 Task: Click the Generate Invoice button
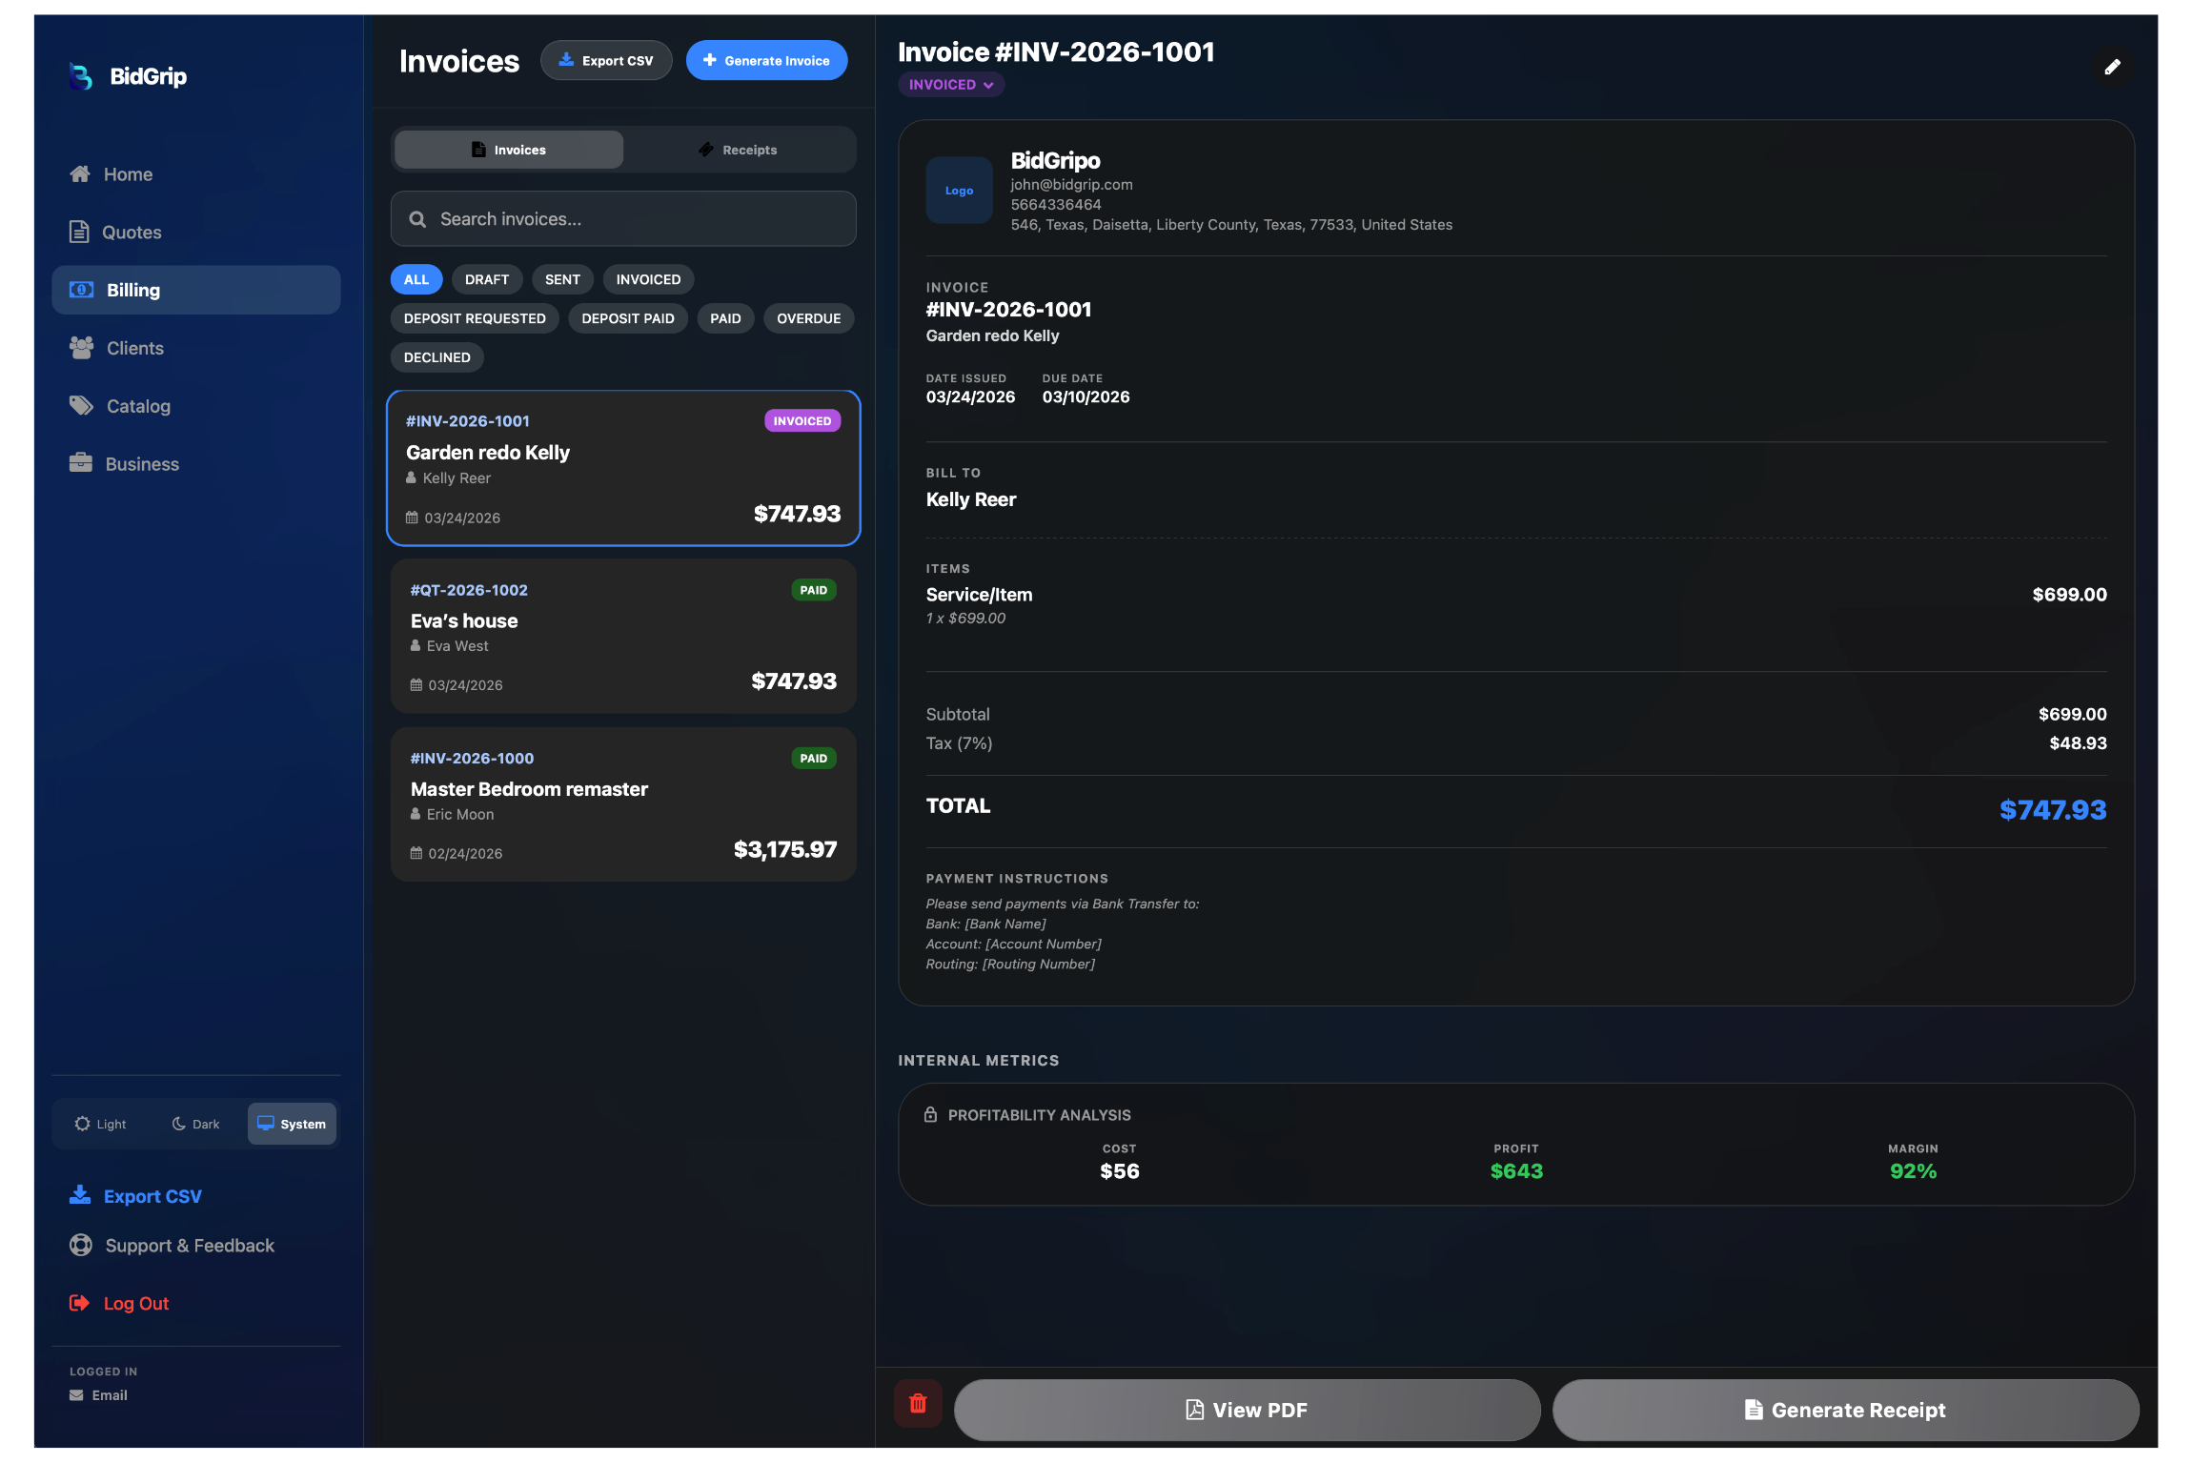pos(766,60)
